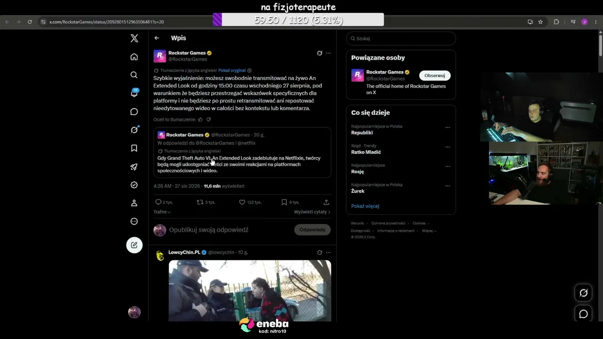Open Grok from the left sidebar
This screenshot has height=339, width=603.
pyautogui.click(x=134, y=130)
